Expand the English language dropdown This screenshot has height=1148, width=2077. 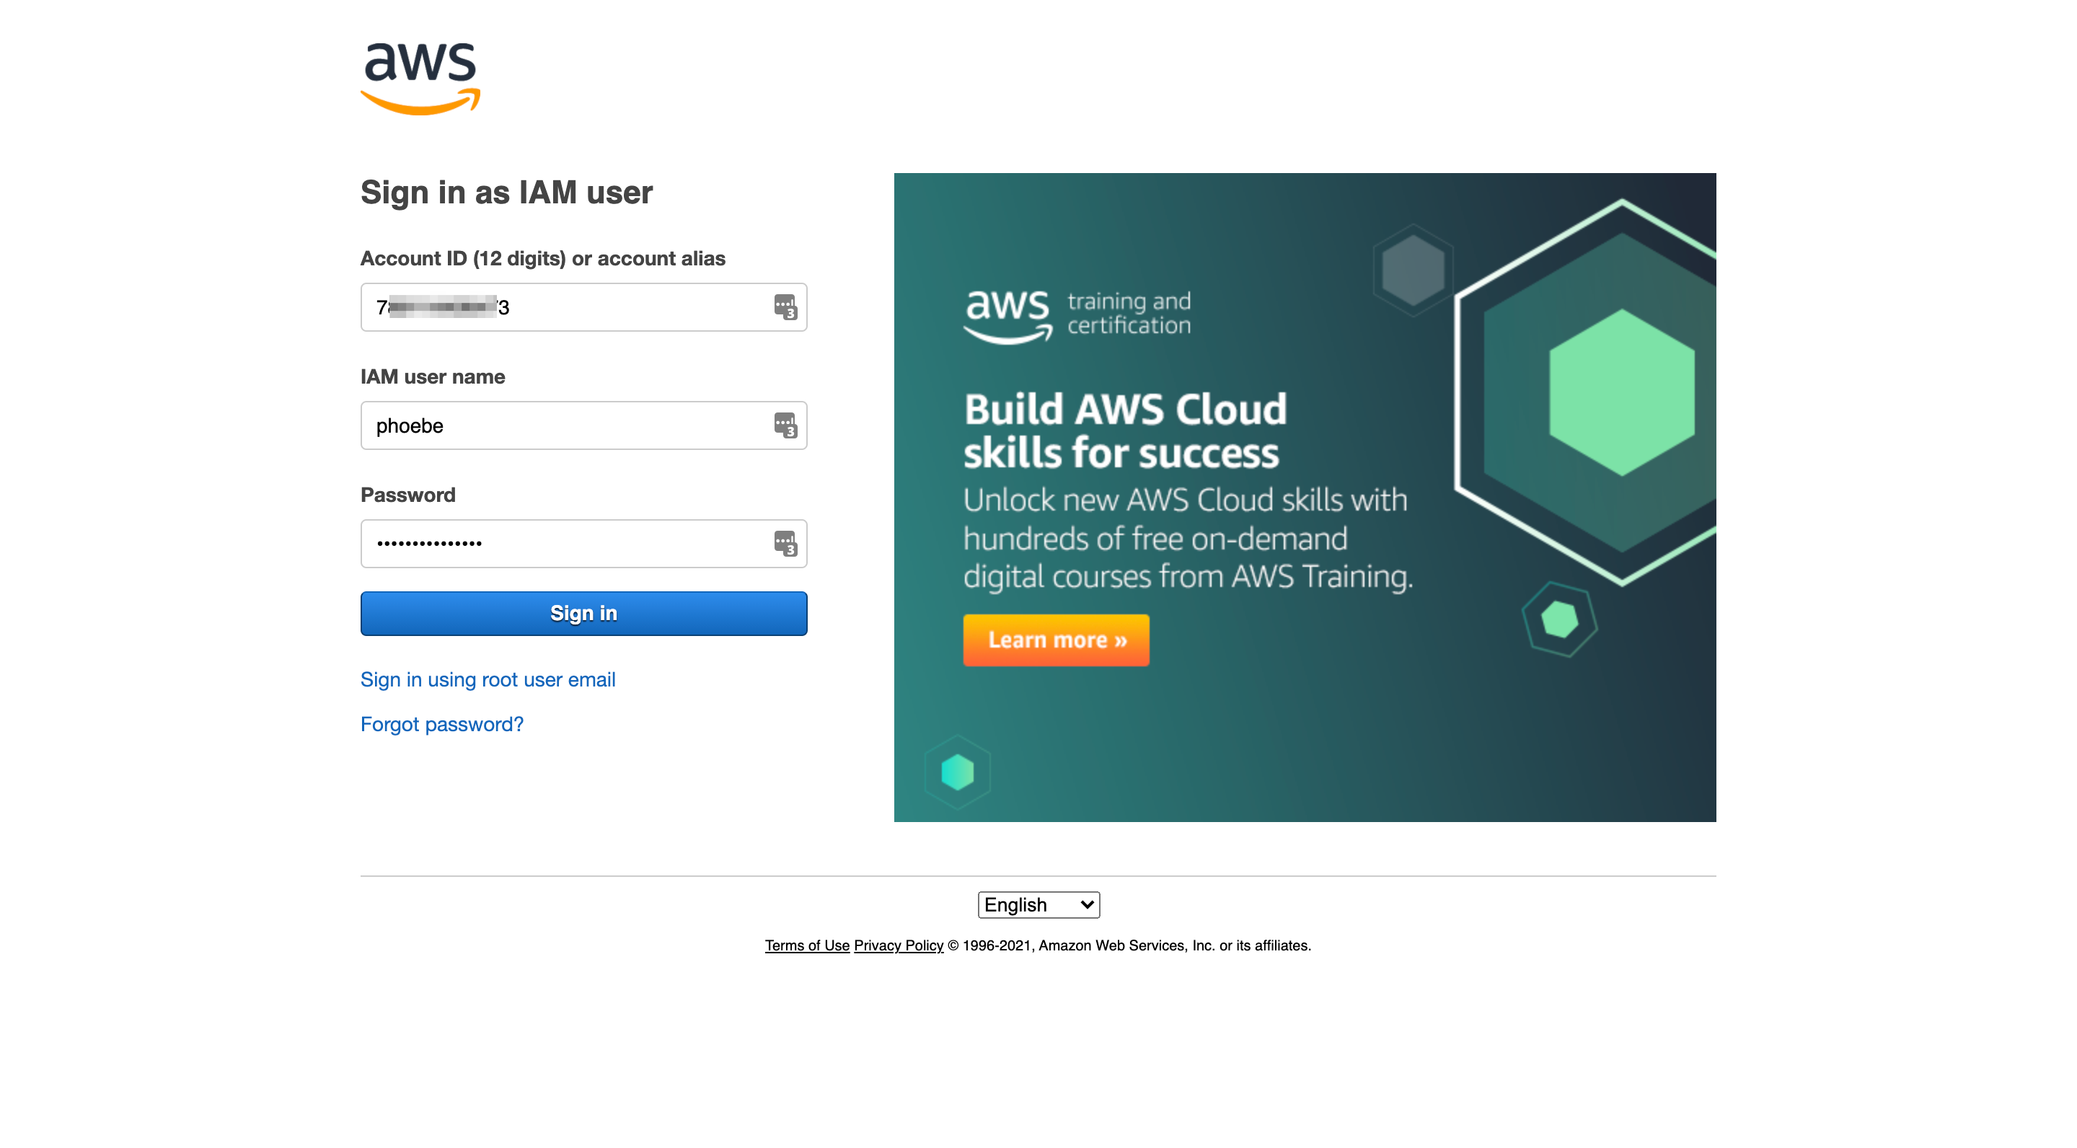coord(1038,904)
